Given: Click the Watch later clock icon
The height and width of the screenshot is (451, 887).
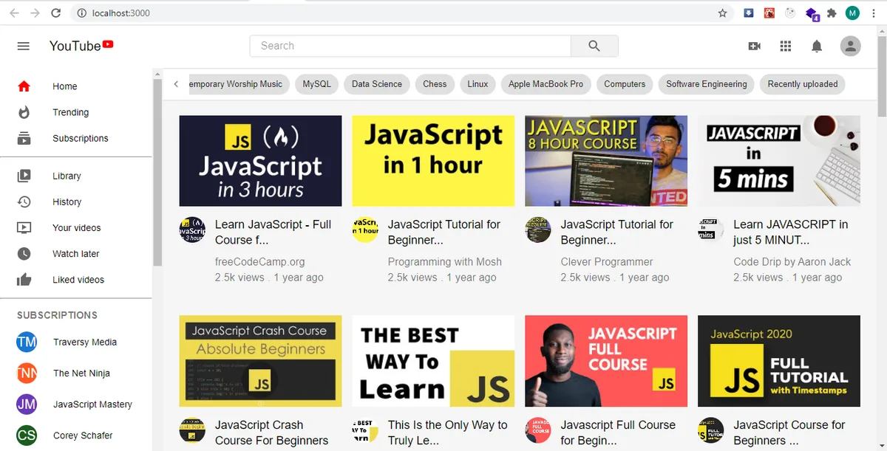Looking at the screenshot, I should (24, 253).
